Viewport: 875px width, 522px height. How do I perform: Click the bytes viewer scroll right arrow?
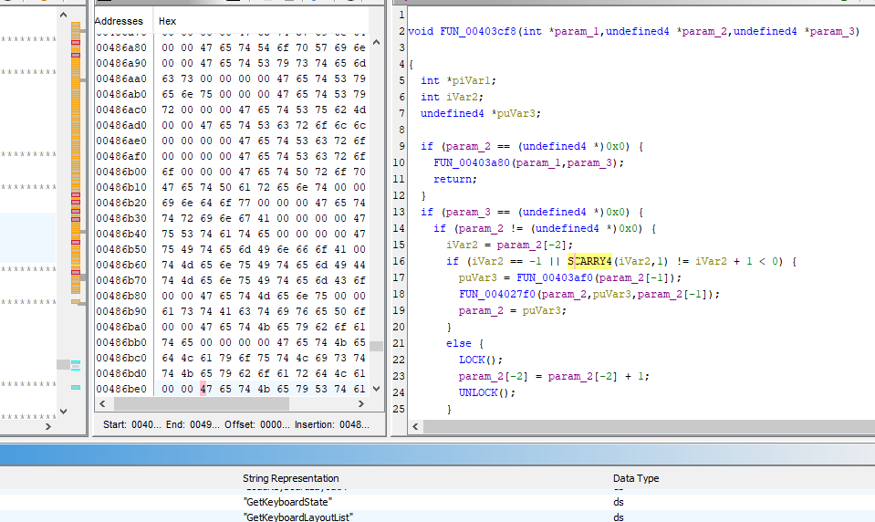coord(361,403)
